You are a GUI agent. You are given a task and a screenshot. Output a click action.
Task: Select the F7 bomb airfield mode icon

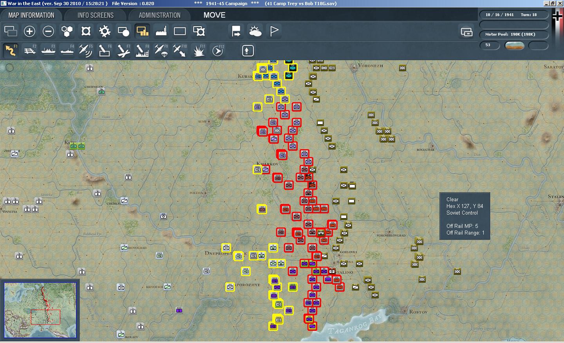123,51
